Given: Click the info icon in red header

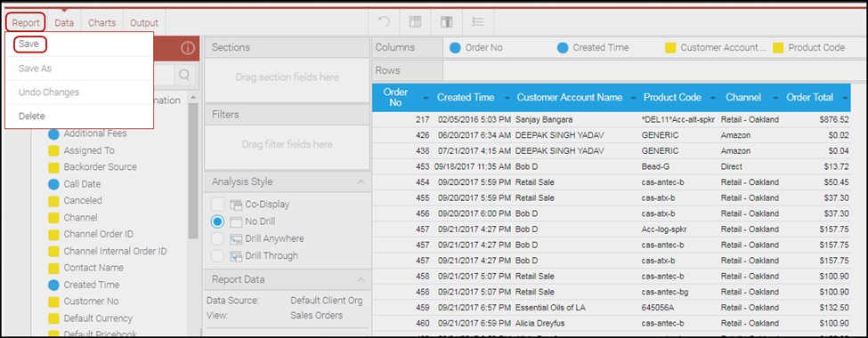Looking at the screenshot, I should pyautogui.click(x=188, y=48).
